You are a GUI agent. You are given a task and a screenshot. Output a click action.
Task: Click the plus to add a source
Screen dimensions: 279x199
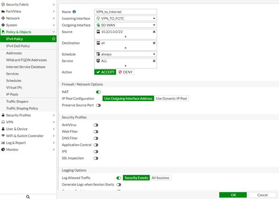point(125,37)
